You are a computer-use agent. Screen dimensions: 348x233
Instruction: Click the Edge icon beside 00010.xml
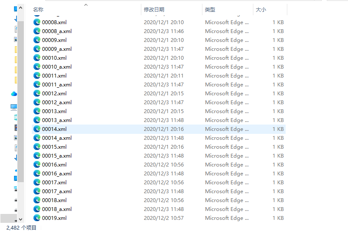[x=37, y=58]
